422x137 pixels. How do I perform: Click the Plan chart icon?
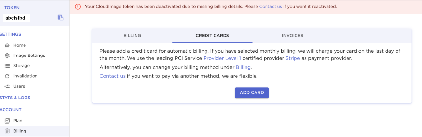click(x=7, y=121)
